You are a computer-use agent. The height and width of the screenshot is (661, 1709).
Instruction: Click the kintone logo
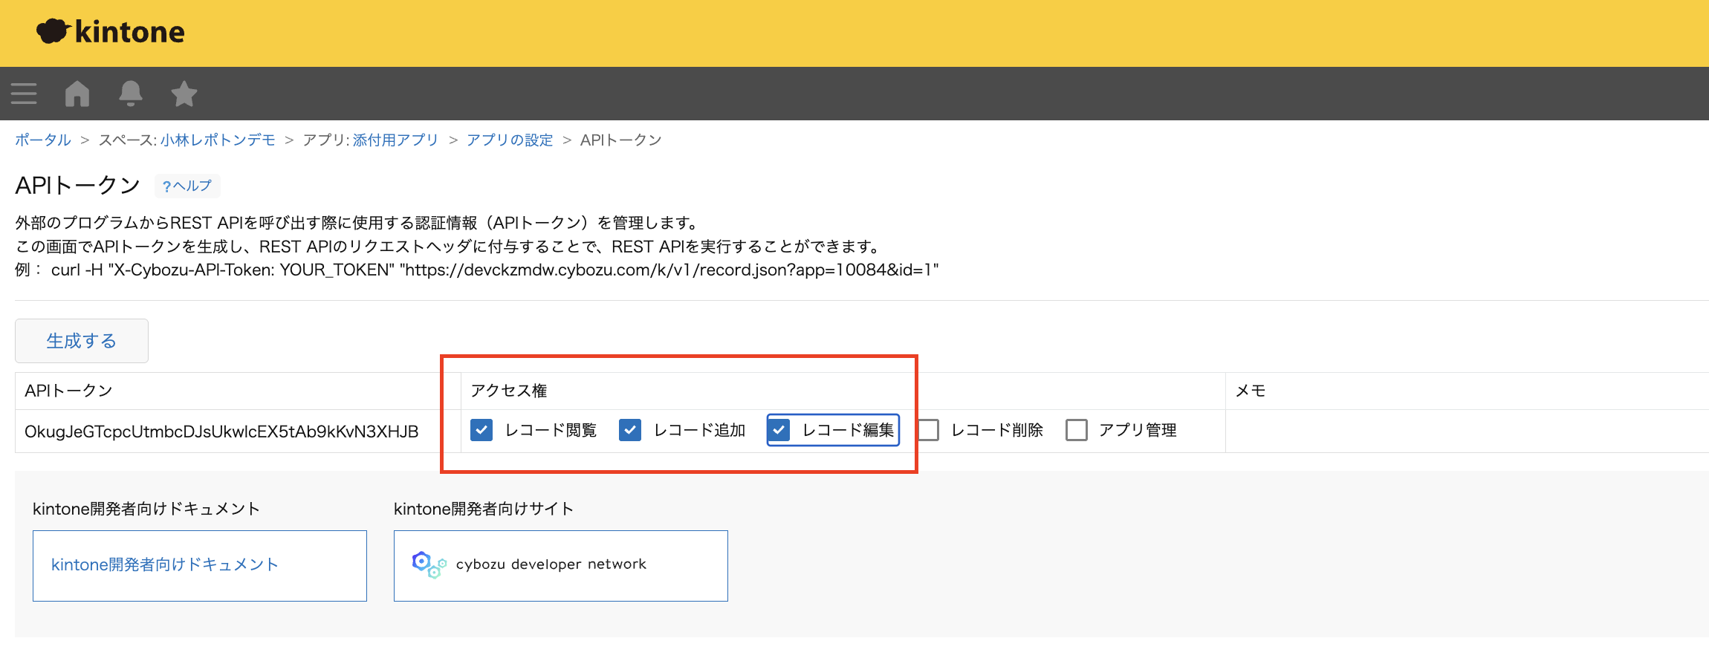point(111,32)
